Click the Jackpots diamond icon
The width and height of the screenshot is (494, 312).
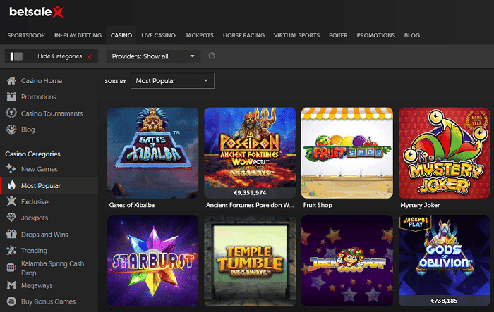pos(11,218)
